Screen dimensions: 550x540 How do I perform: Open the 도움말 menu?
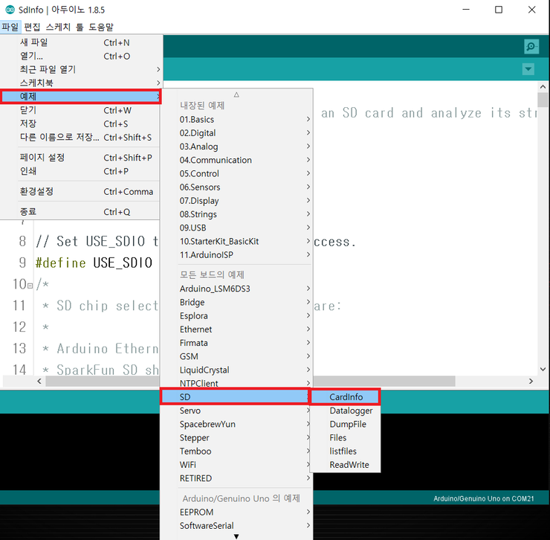click(x=101, y=27)
